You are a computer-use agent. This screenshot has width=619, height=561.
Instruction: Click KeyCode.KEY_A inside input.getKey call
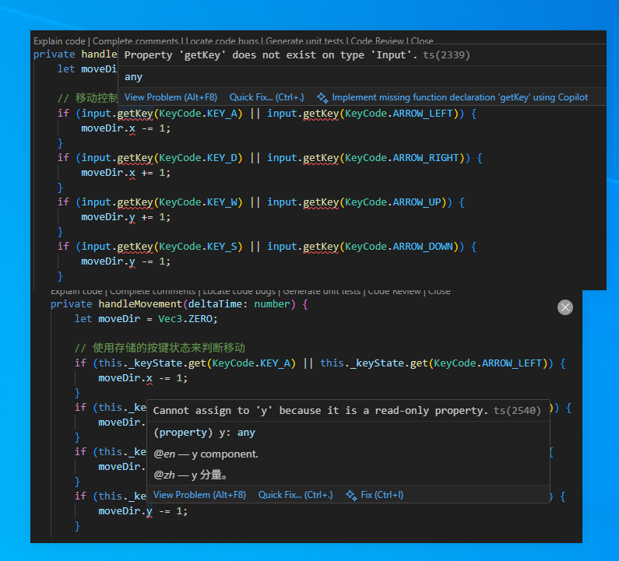point(198,114)
